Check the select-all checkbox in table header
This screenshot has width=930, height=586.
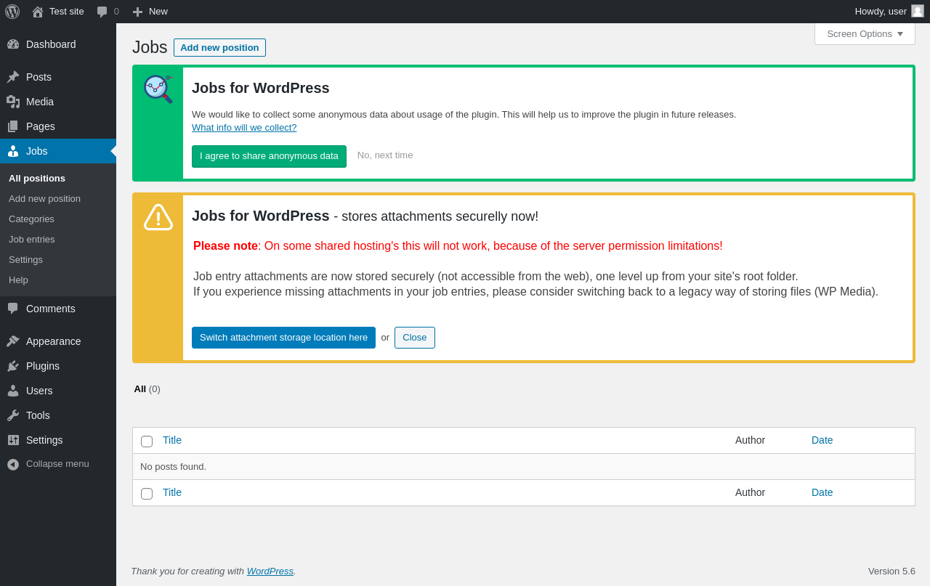(x=147, y=441)
